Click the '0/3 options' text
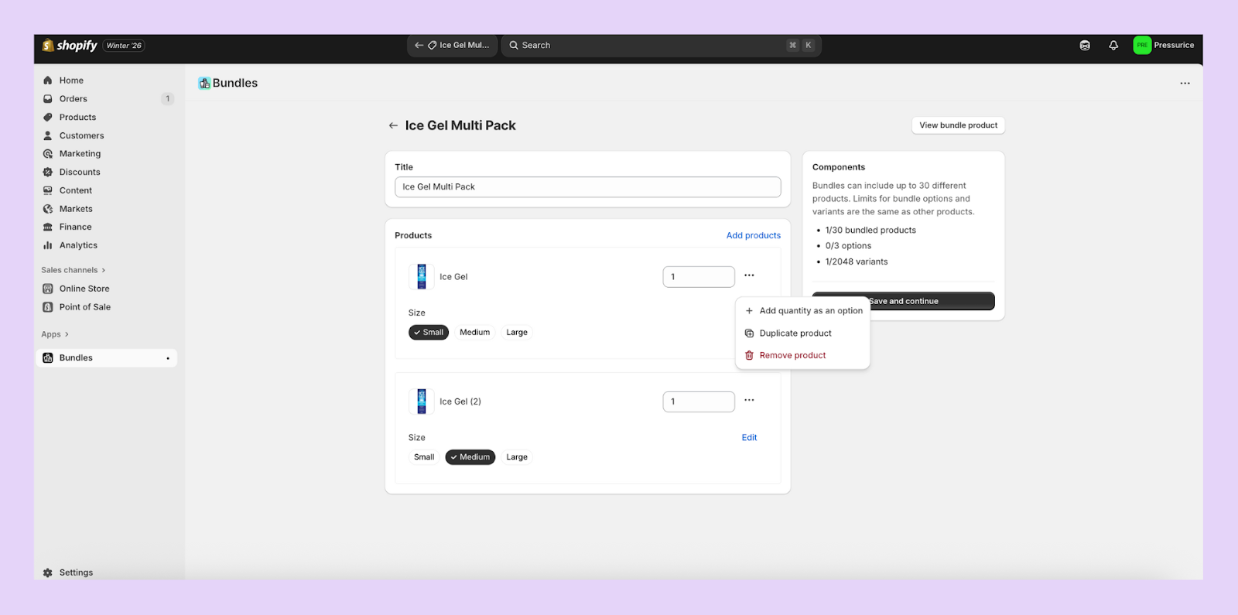 pyautogui.click(x=848, y=246)
